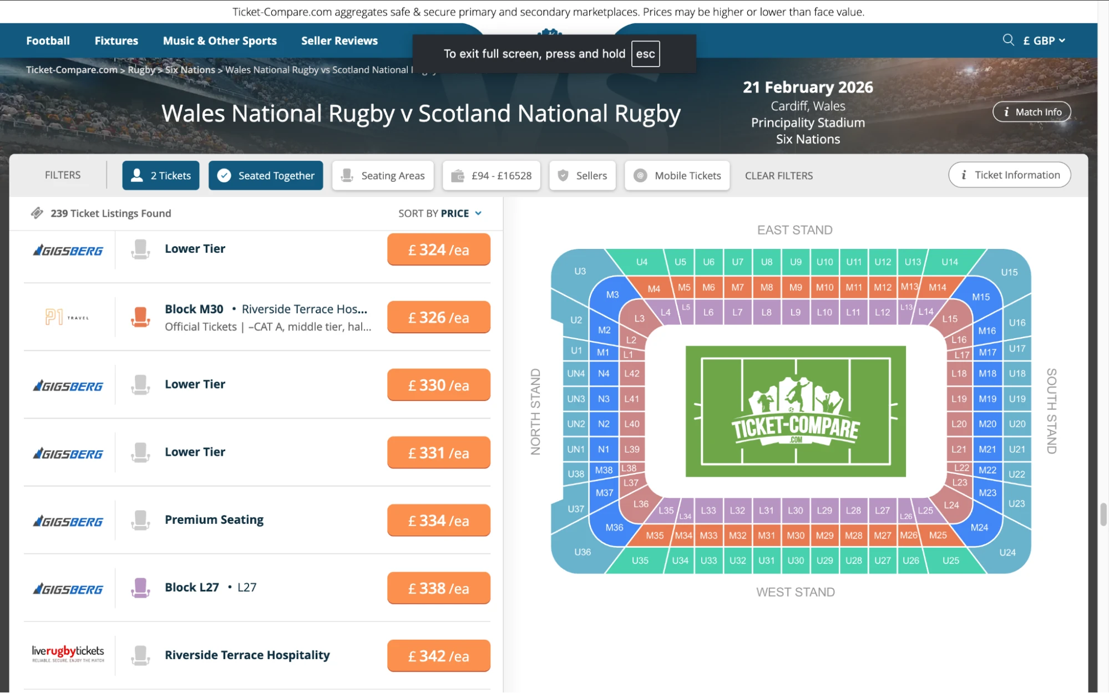Open Match Info details
The width and height of the screenshot is (1109, 693).
[1031, 111]
